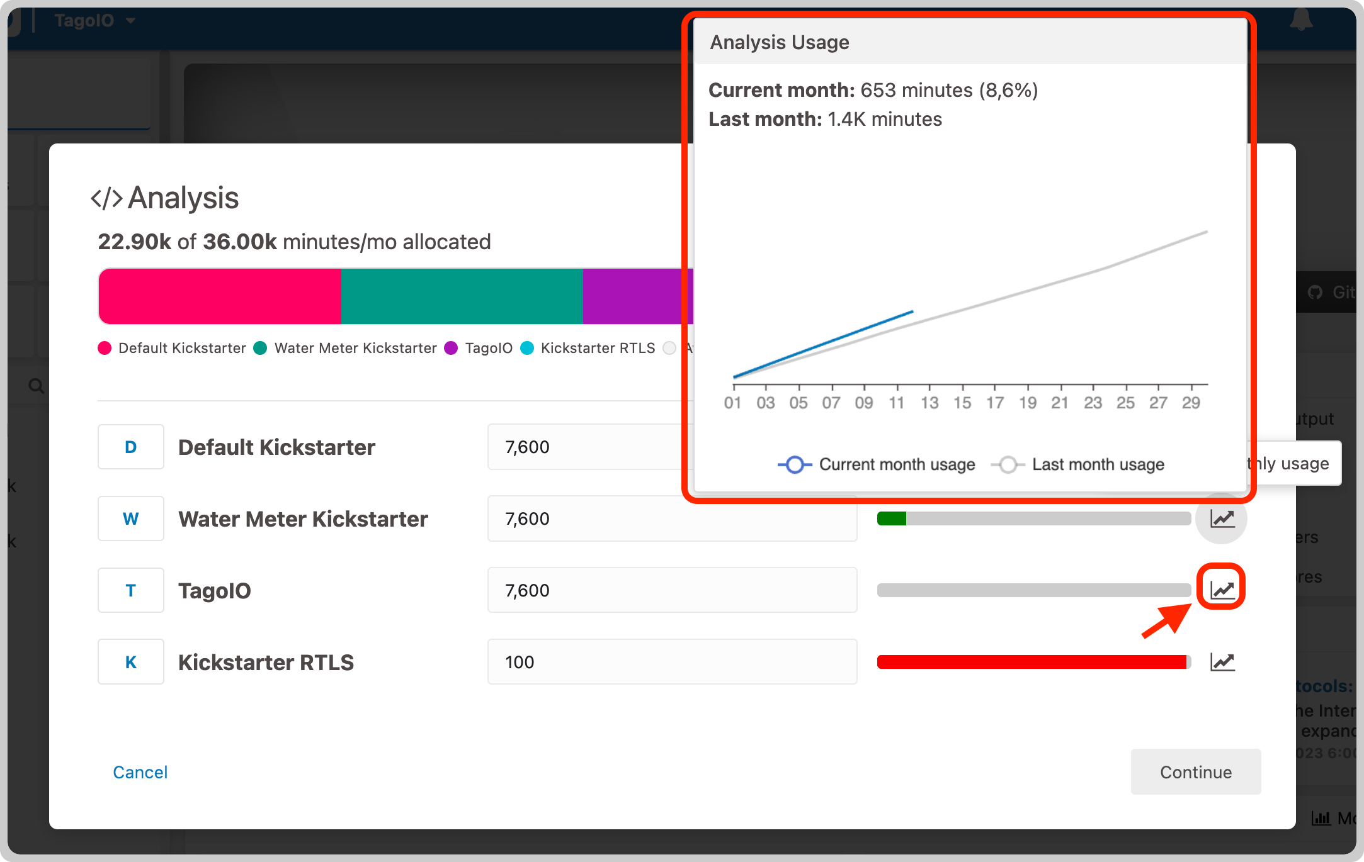Click the blue current month line in chart
Image resolution: width=1364 pixels, height=862 pixels.
click(825, 344)
